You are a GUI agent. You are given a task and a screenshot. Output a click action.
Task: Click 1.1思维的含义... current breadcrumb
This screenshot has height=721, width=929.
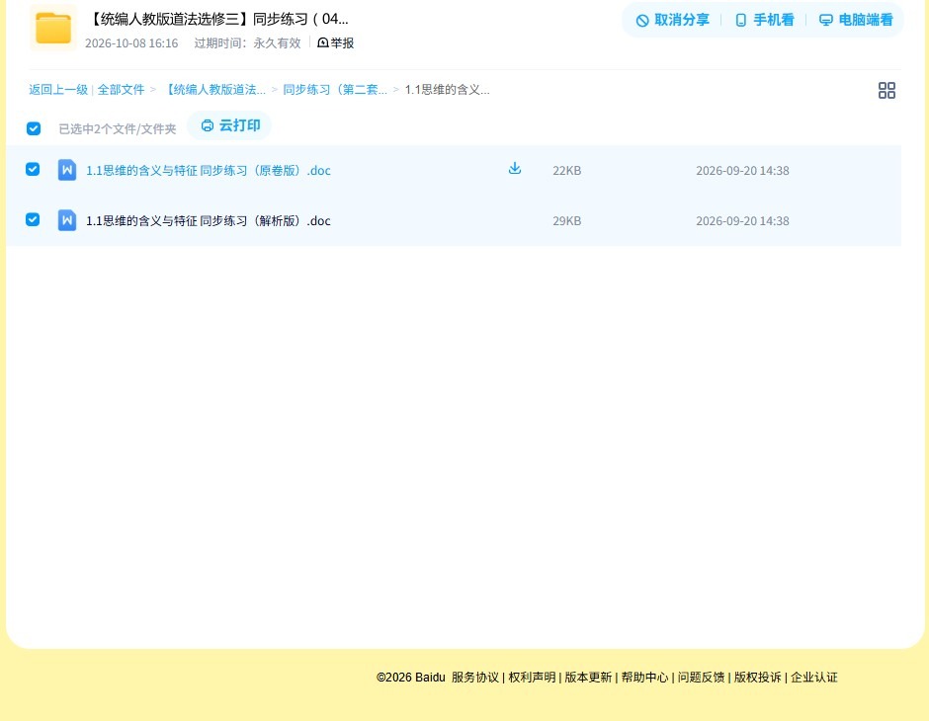coord(447,90)
